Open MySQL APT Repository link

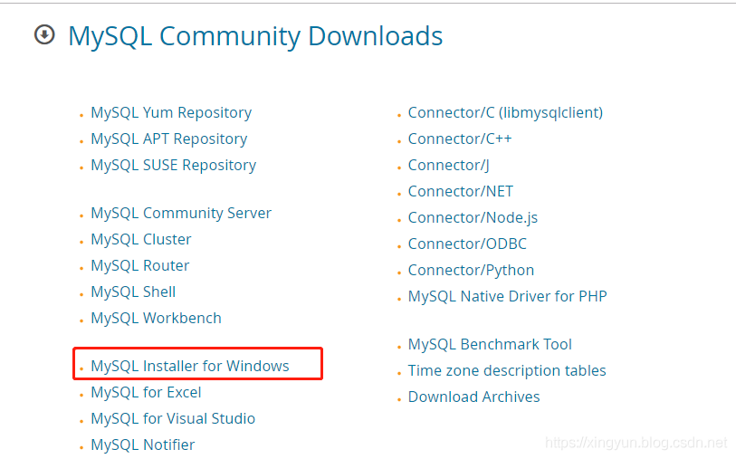click(x=168, y=139)
